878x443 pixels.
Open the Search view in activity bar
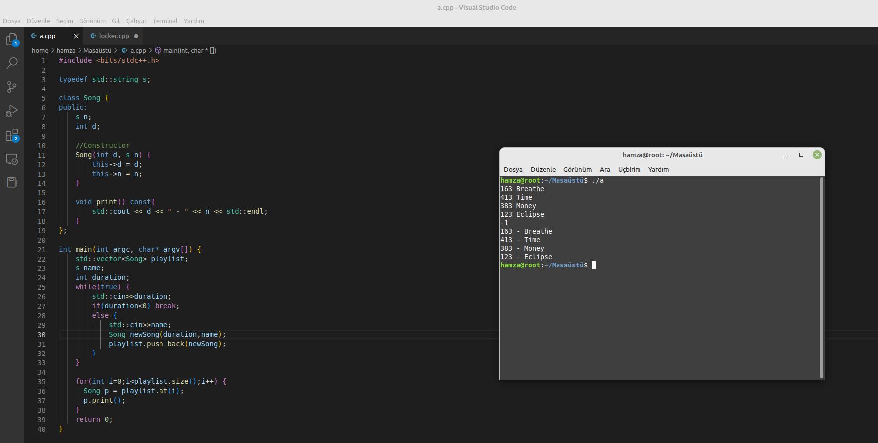[x=12, y=63]
